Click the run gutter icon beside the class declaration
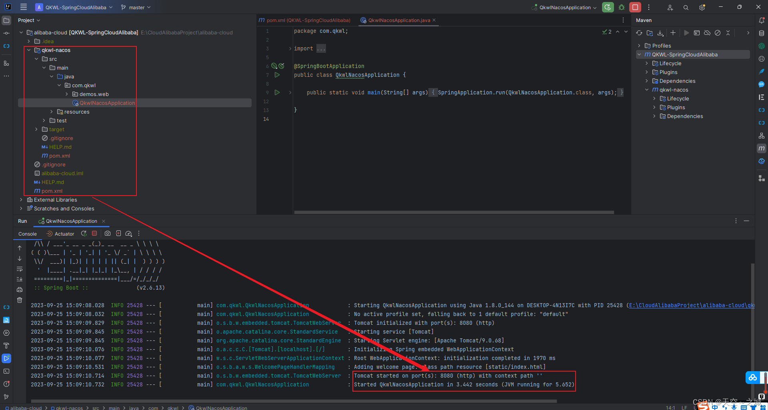 point(277,75)
